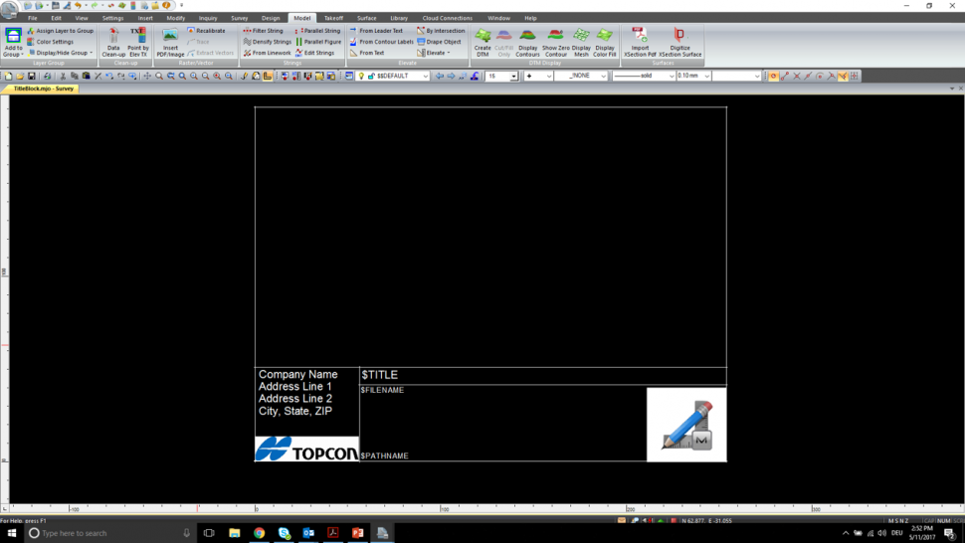
Task: Click Insert PDF/Image icon
Action: point(170,41)
